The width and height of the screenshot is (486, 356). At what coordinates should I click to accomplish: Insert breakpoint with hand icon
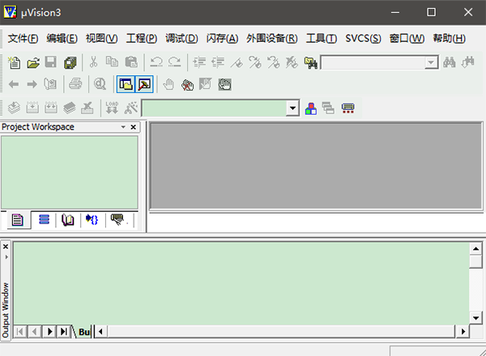tap(168, 84)
